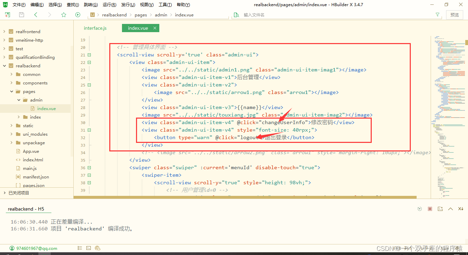Click the console export icon beside stop
The image size is (468, 255).
440,209
